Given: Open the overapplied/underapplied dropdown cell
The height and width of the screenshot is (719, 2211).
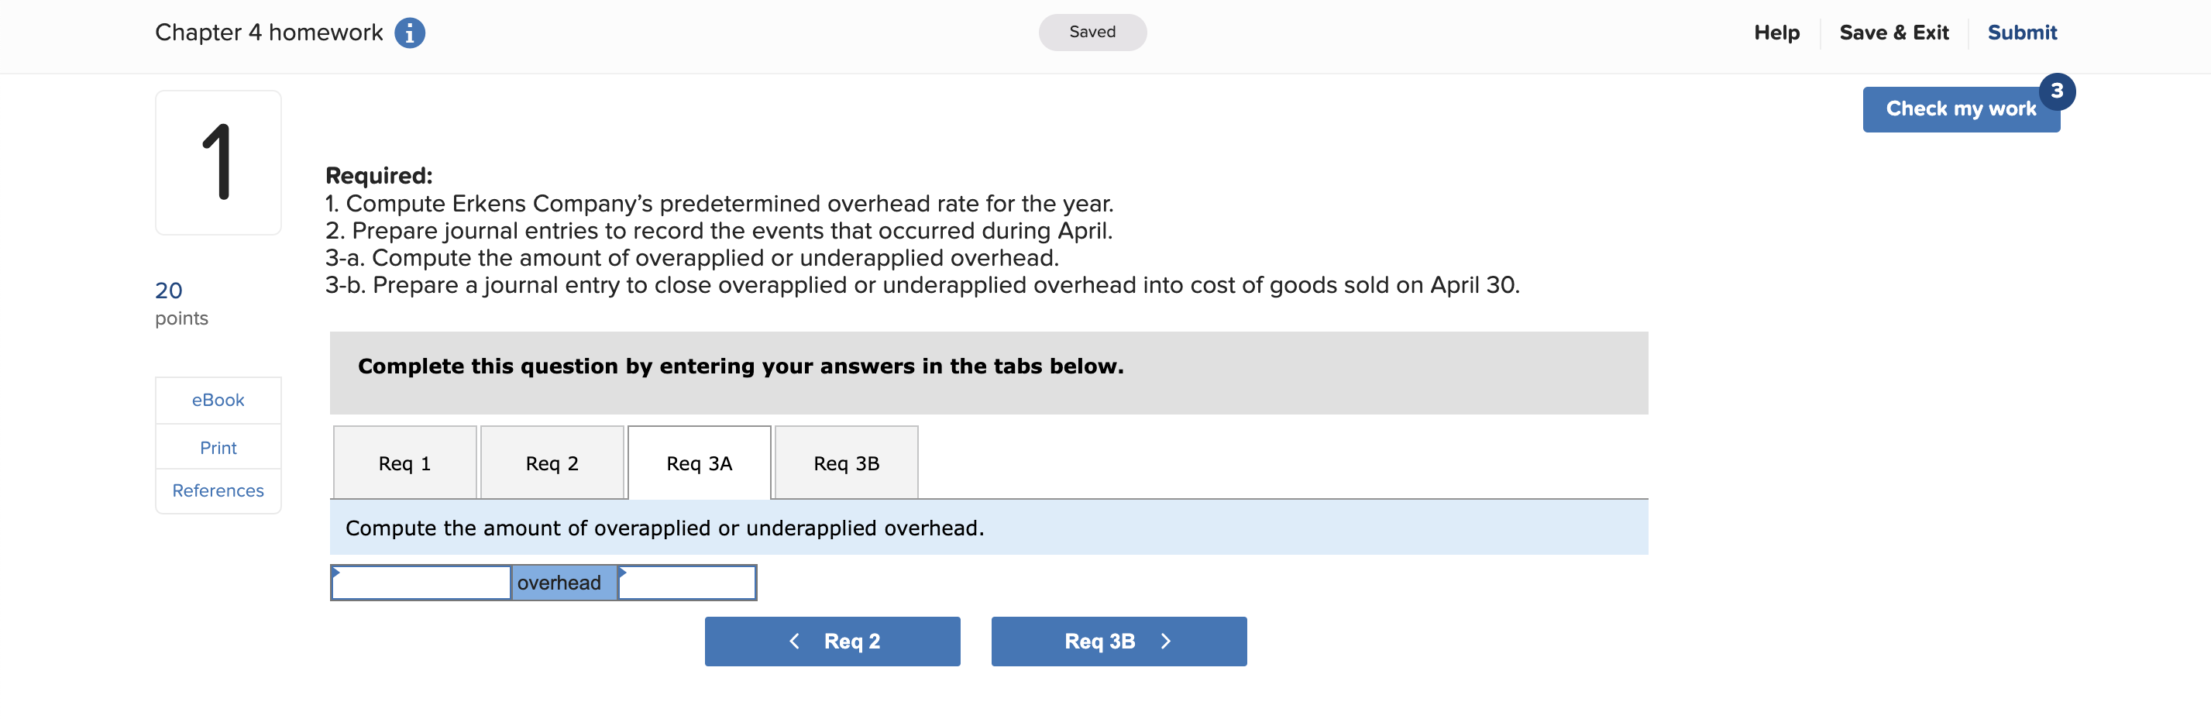Looking at the screenshot, I should pos(421,583).
